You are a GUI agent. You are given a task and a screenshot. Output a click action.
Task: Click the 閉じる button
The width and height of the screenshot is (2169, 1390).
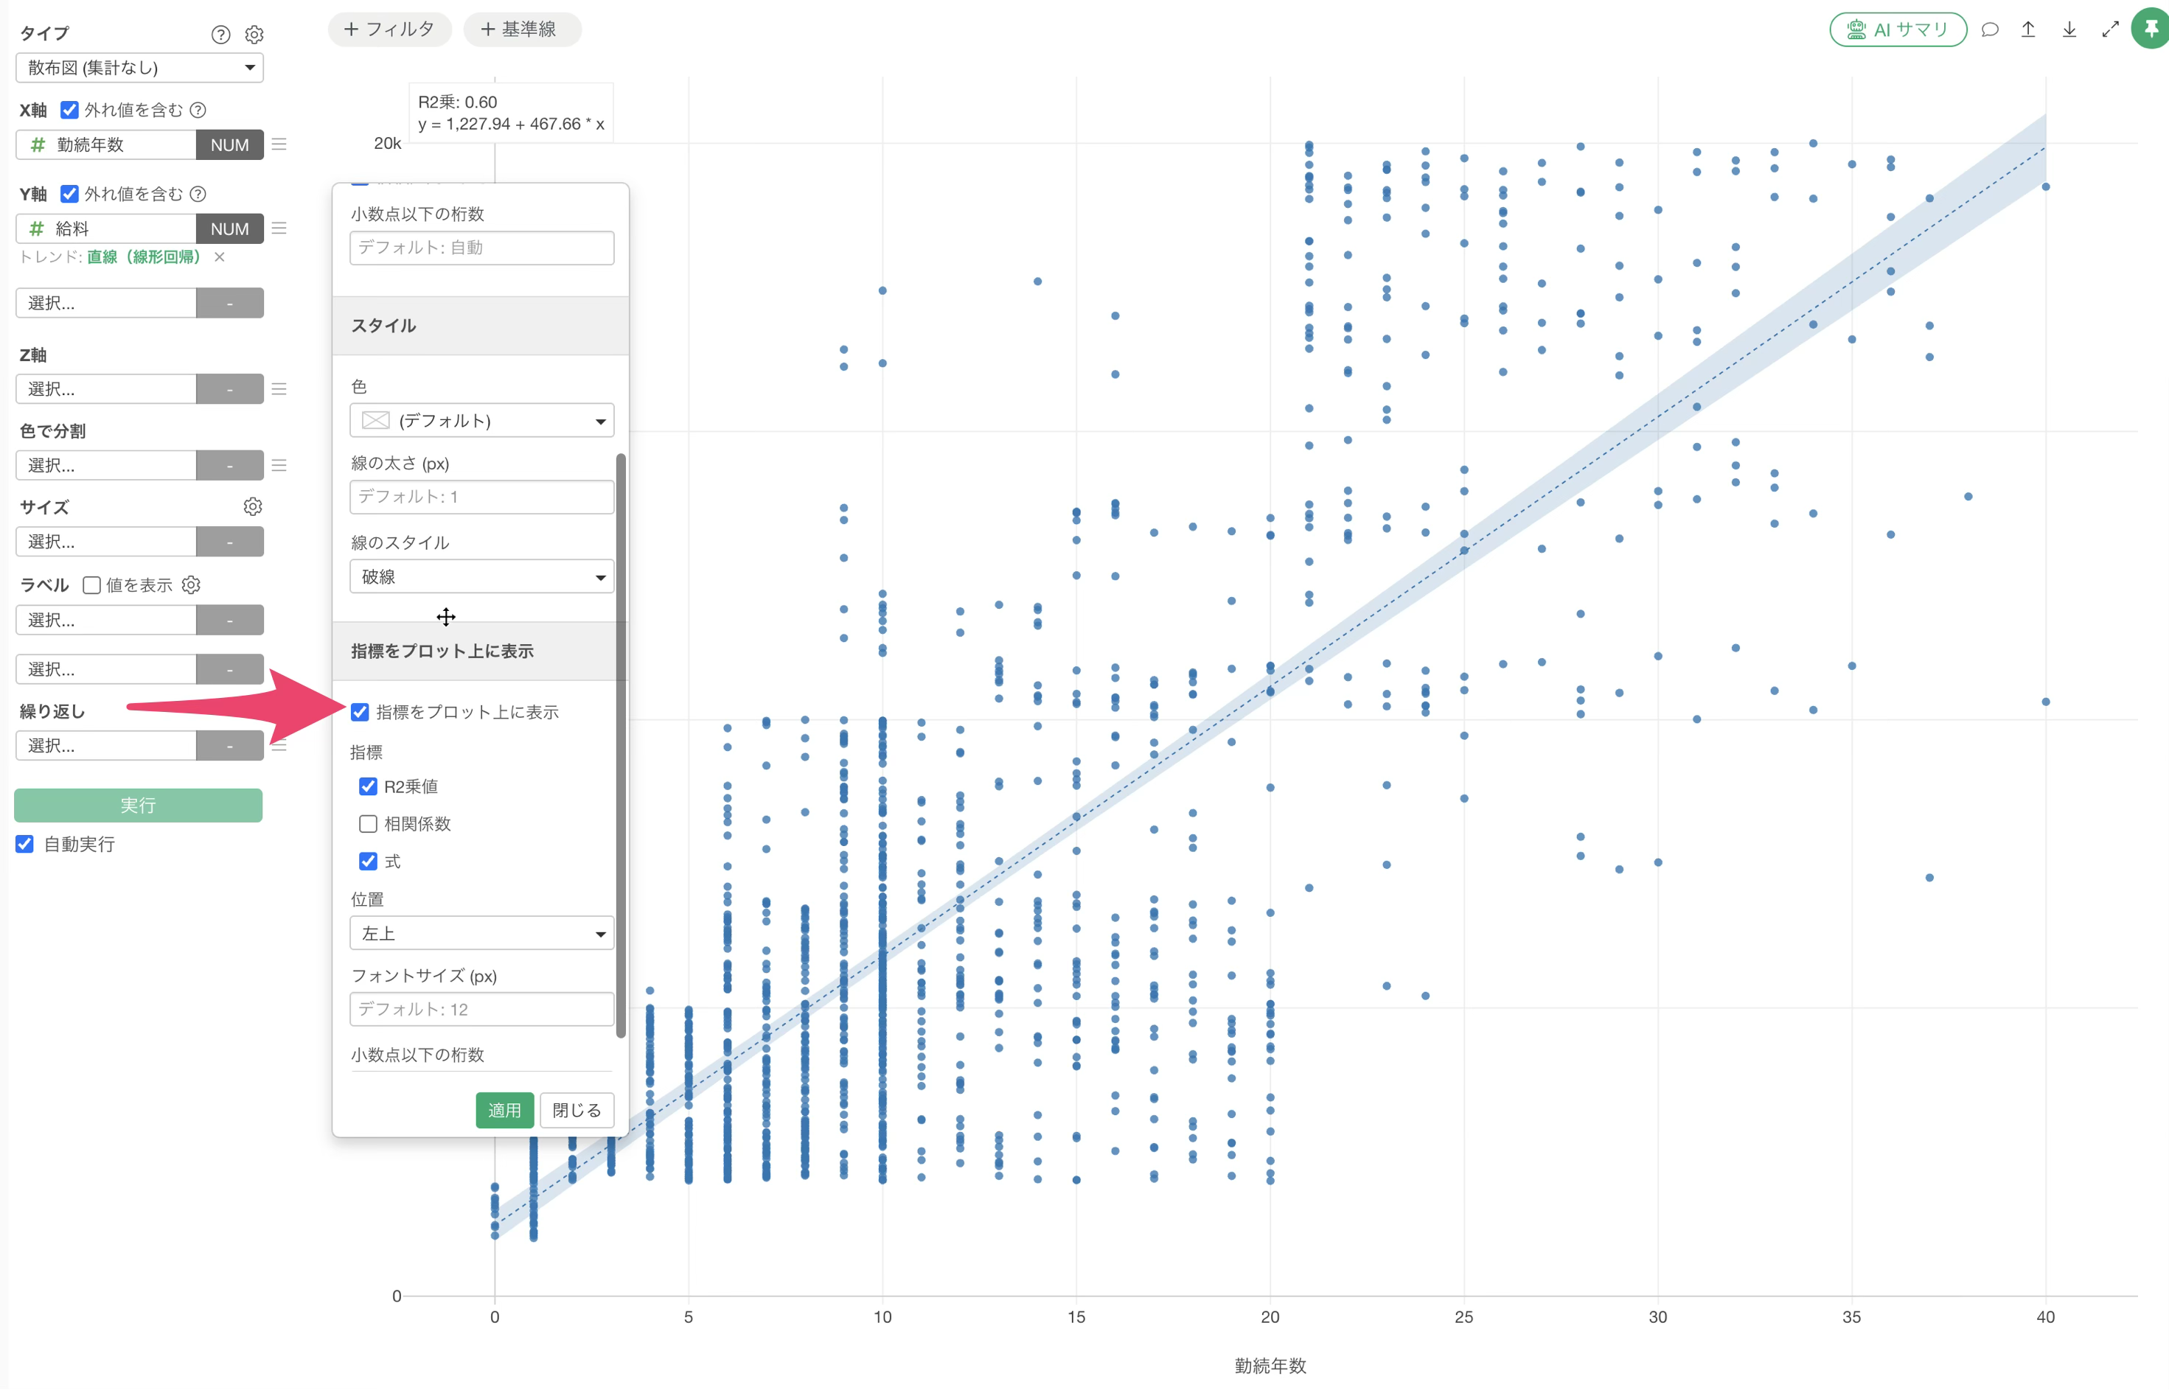[x=577, y=1110]
